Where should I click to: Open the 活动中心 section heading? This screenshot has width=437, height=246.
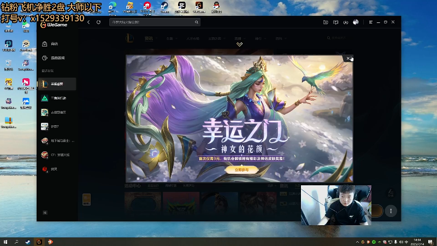pos(132,186)
